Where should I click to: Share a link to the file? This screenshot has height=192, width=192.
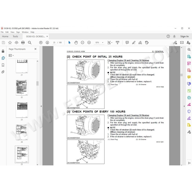click(x=175, y=43)
